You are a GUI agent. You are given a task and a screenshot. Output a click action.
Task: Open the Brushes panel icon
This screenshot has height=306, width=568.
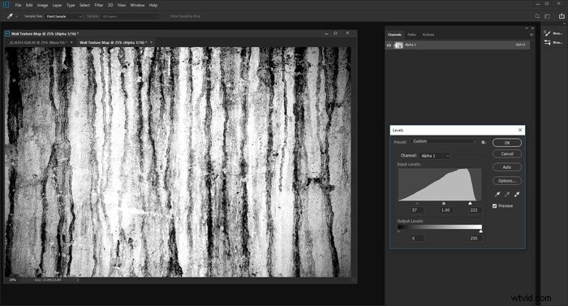click(x=548, y=33)
